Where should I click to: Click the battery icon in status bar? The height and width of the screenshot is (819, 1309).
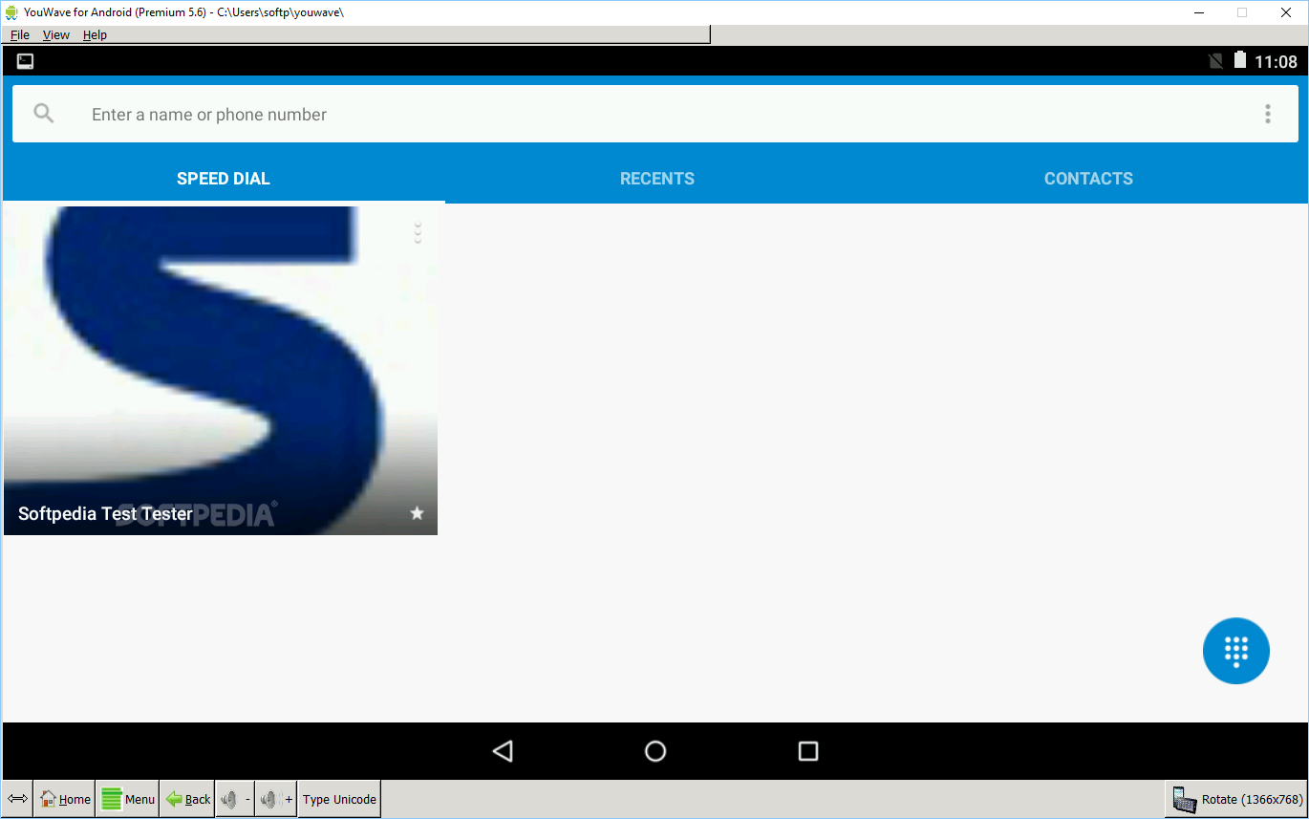click(1239, 60)
